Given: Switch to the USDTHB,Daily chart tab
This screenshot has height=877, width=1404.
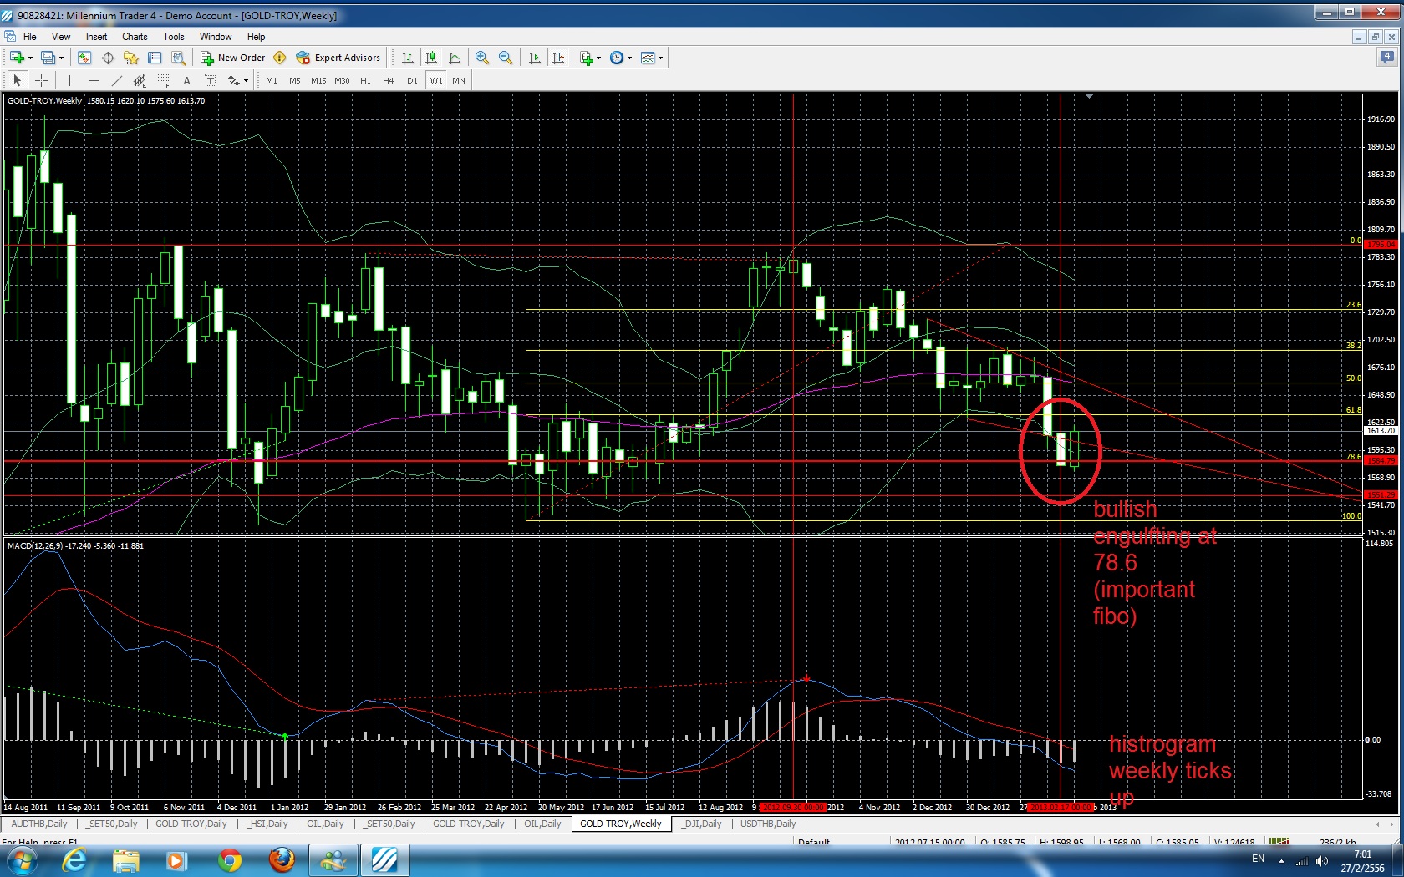Looking at the screenshot, I should coord(768,824).
